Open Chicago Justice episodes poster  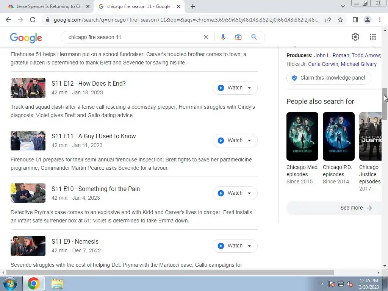(x=371, y=136)
